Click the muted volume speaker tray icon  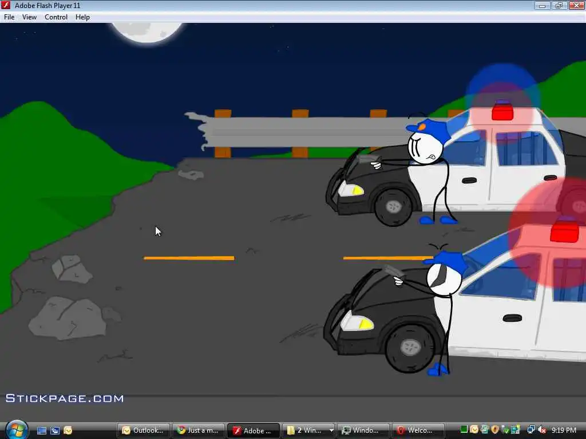click(x=541, y=430)
